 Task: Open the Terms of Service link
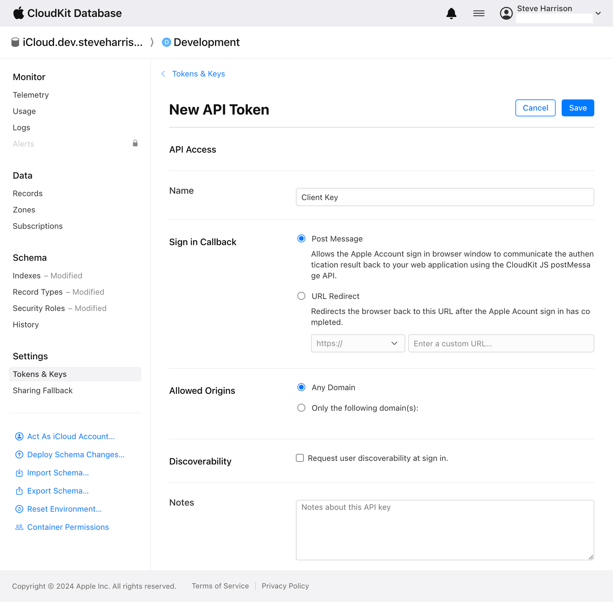220,586
